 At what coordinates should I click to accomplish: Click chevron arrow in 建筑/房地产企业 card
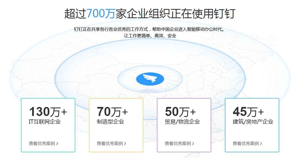pos(261,144)
